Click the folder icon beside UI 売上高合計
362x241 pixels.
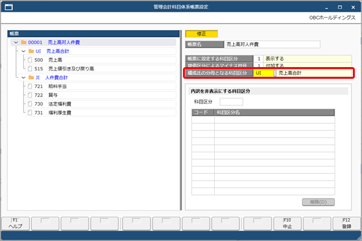(31, 51)
